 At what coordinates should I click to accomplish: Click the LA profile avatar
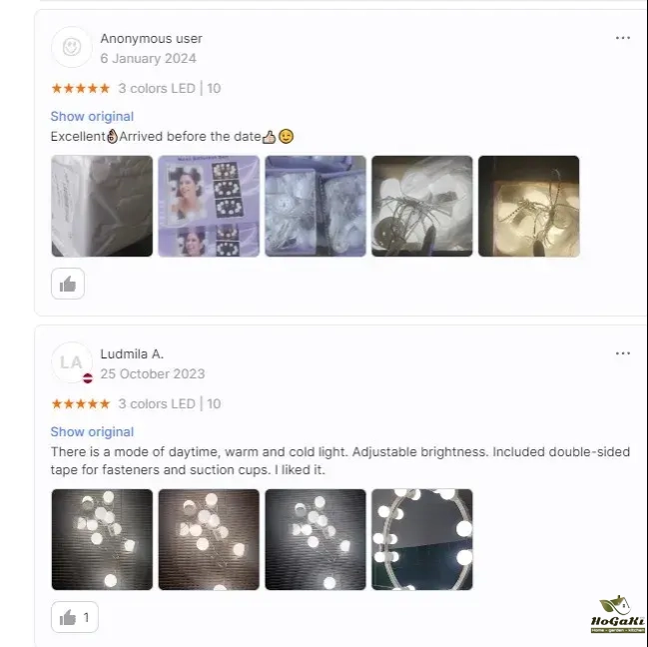pyautogui.click(x=72, y=362)
